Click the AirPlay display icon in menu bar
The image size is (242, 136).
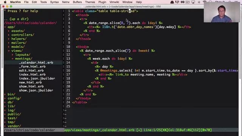(193, 2)
